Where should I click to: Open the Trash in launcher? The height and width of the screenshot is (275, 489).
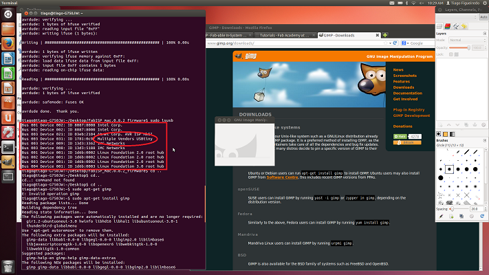point(8,267)
